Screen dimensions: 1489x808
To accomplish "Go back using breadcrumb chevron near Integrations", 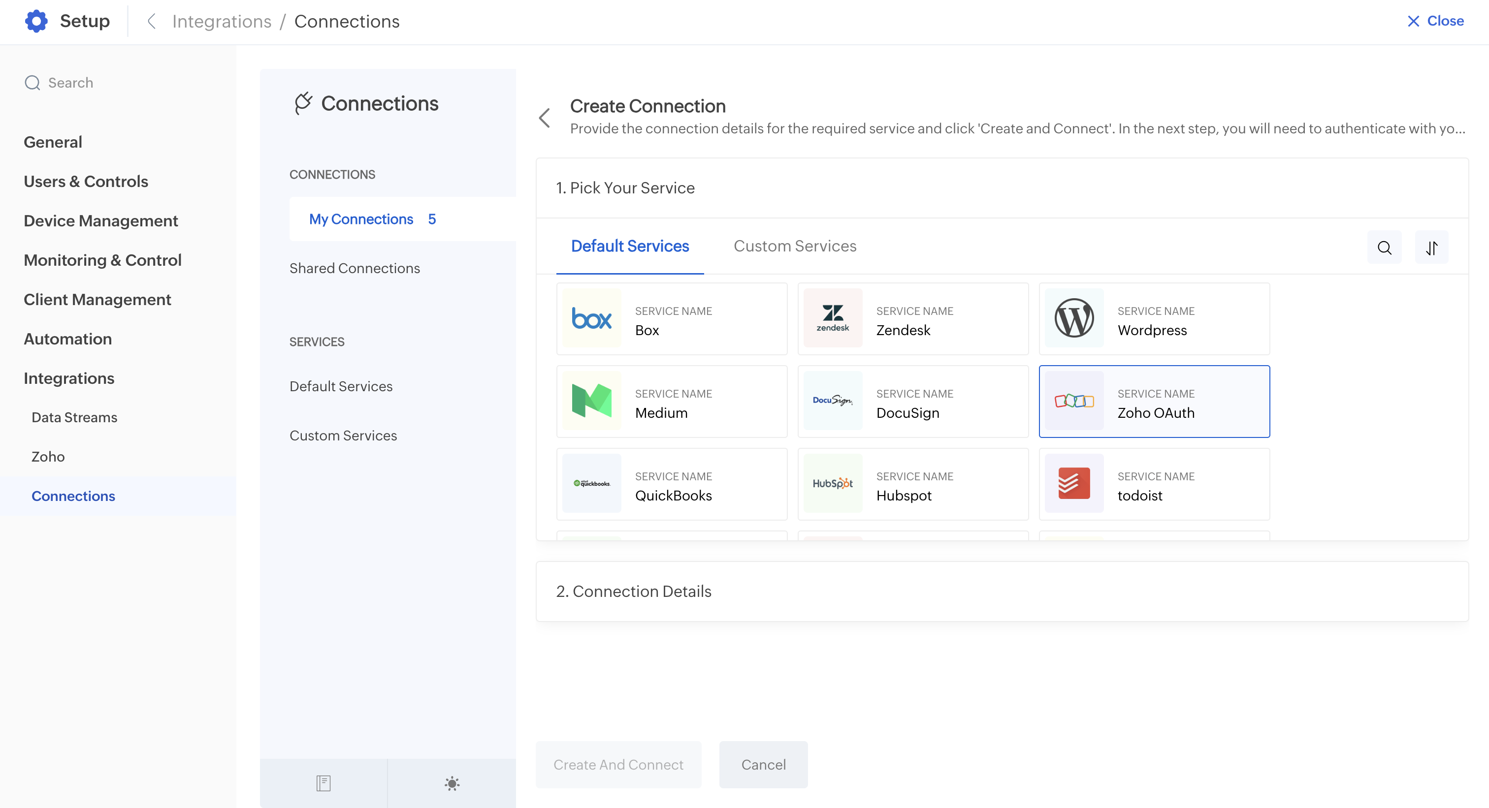I will click(152, 21).
